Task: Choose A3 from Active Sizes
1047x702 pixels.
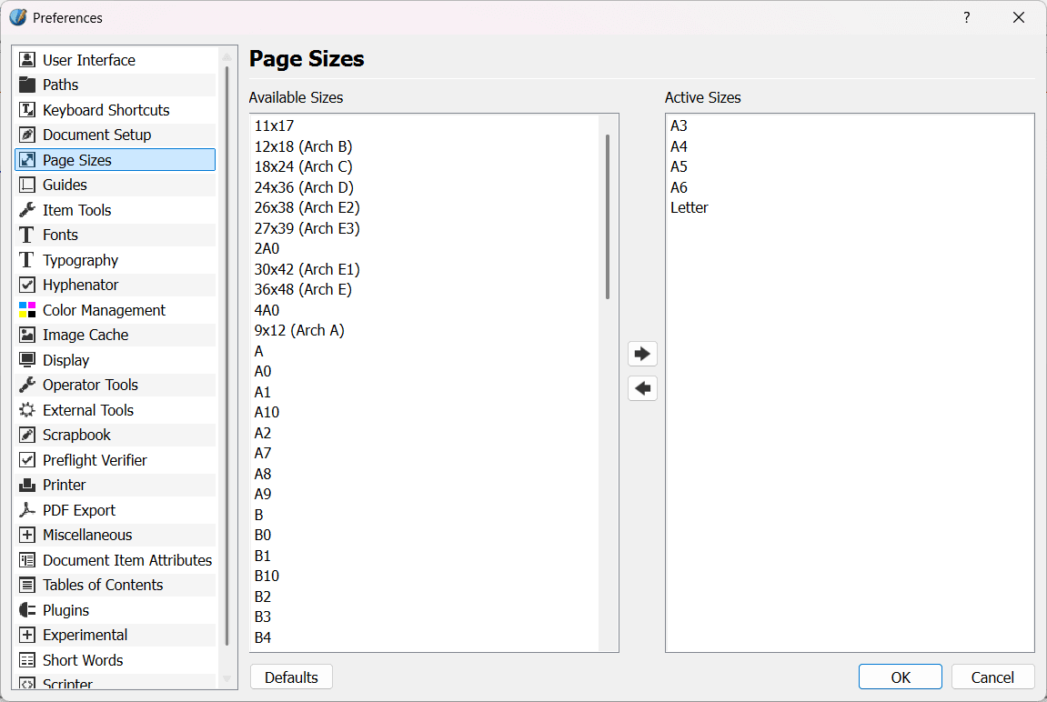Action: pyautogui.click(x=680, y=125)
